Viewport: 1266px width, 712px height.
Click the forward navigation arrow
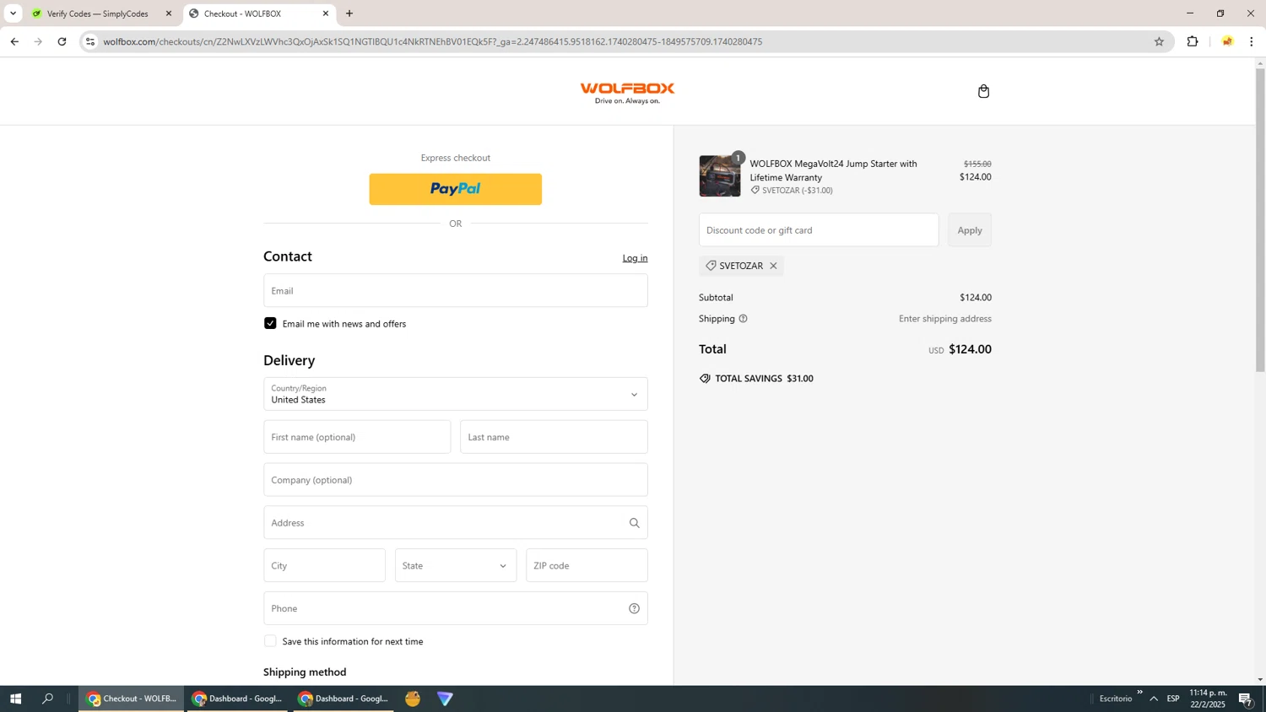pos(38,41)
